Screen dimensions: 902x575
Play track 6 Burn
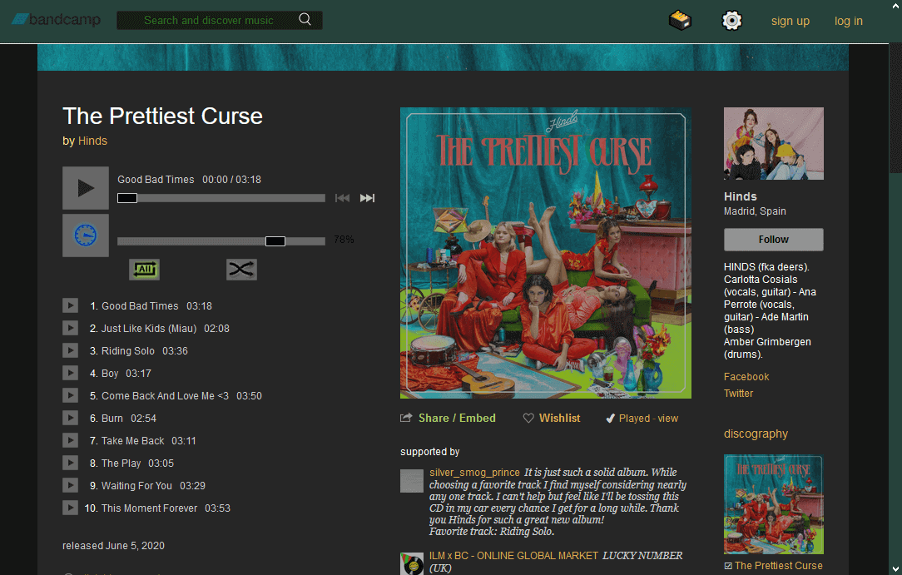click(70, 419)
